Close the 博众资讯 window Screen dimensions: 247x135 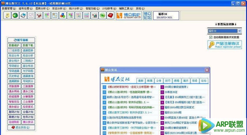(207, 70)
